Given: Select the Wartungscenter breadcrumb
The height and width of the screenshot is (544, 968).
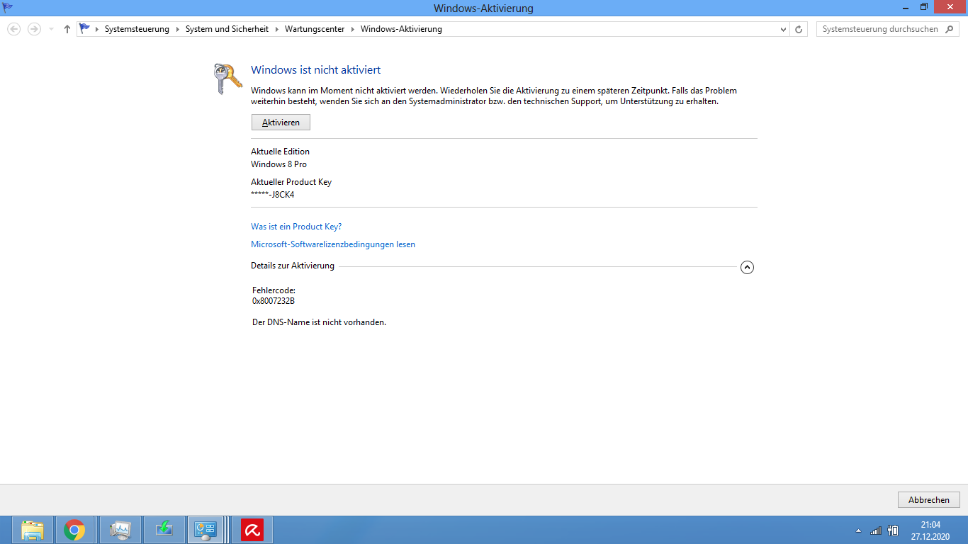Looking at the screenshot, I should coord(315,29).
